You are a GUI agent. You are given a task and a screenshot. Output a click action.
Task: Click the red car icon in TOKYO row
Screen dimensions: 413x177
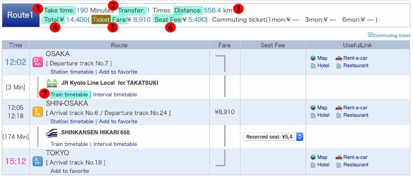point(339,158)
